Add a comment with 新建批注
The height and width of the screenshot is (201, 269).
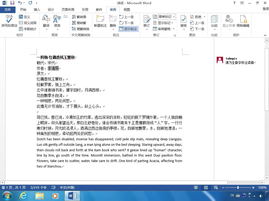point(100,21)
